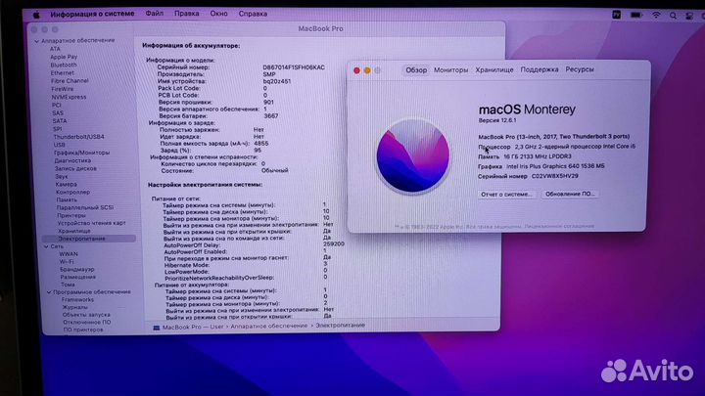Minimize the About This Mac window

pos(367,70)
